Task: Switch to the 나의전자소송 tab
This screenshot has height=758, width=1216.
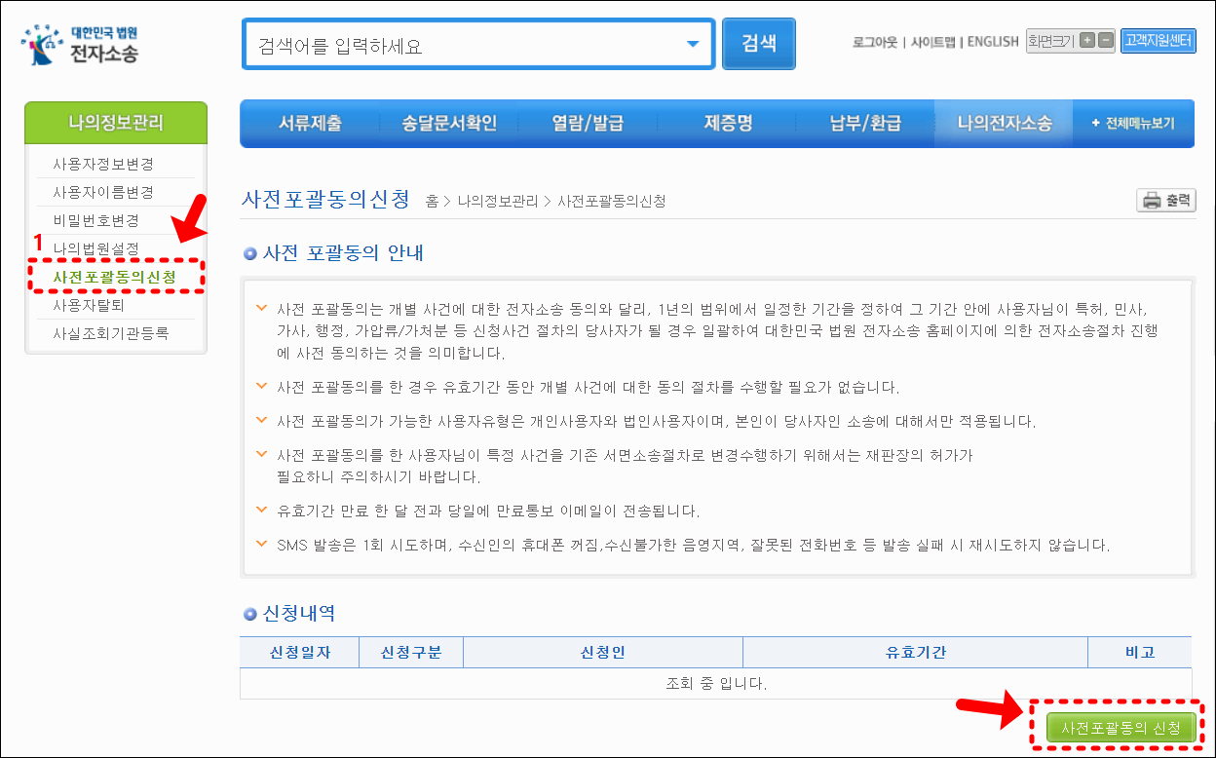Action: click(x=1004, y=124)
